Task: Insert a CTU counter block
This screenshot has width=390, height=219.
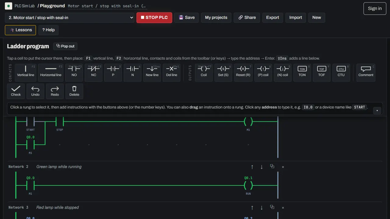Action: [341, 73]
